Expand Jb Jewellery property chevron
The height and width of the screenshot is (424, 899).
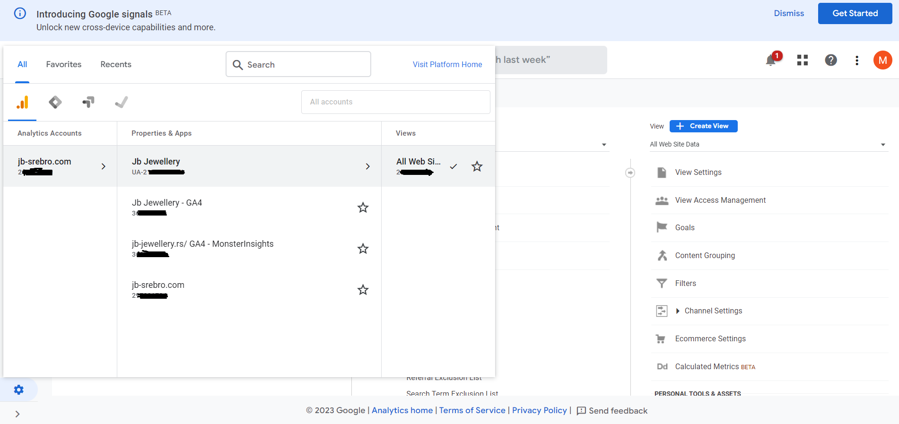click(368, 166)
